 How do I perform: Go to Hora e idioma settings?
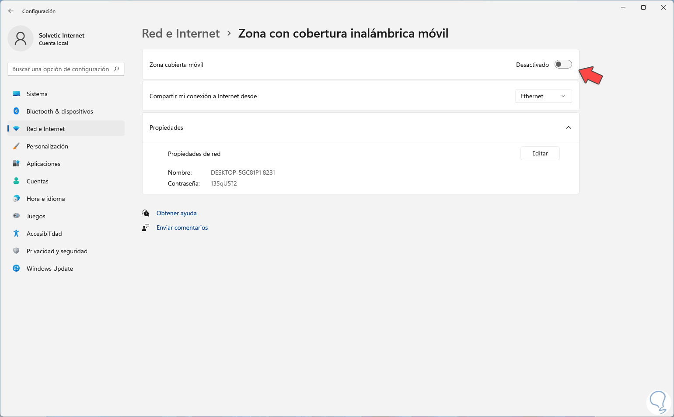(x=45, y=199)
